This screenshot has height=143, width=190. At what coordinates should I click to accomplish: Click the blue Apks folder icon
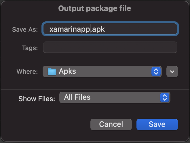[x=52, y=71]
